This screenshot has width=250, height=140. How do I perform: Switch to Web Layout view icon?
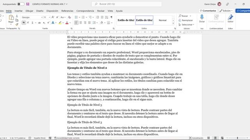point(222,138)
